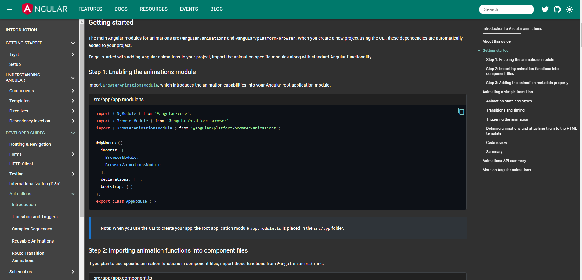Open the Resources menu item
582x280 pixels.
(154, 9)
